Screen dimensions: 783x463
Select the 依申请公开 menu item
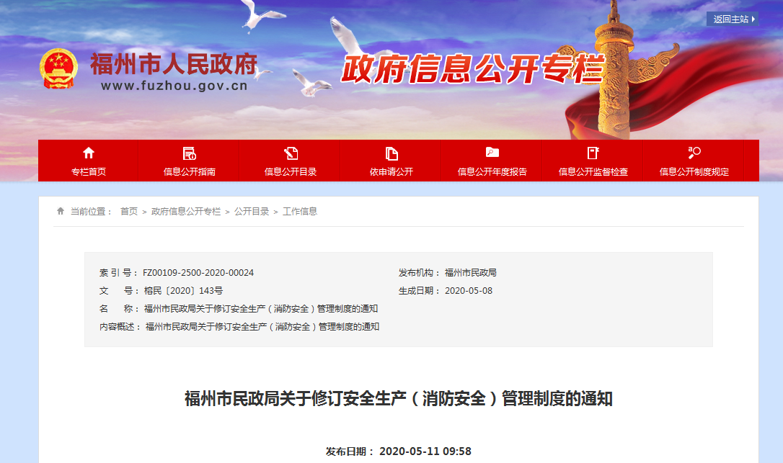391,171
